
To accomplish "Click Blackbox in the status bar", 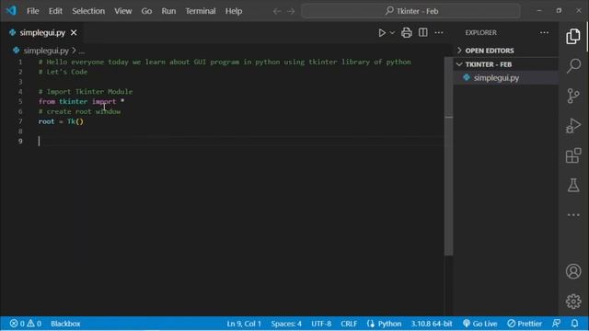I will click(65, 324).
